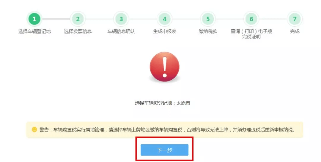
Task: Click the 选择车辆拟登记地：太原市 text
Action: [163, 103]
